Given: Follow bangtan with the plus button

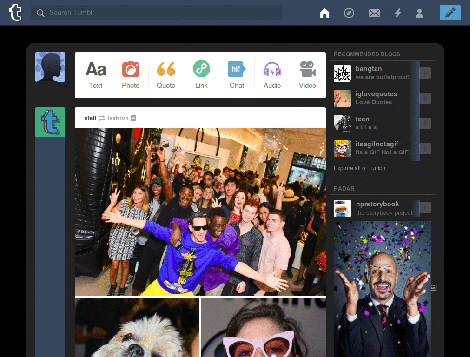Looking at the screenshot, I should point(425,73).
